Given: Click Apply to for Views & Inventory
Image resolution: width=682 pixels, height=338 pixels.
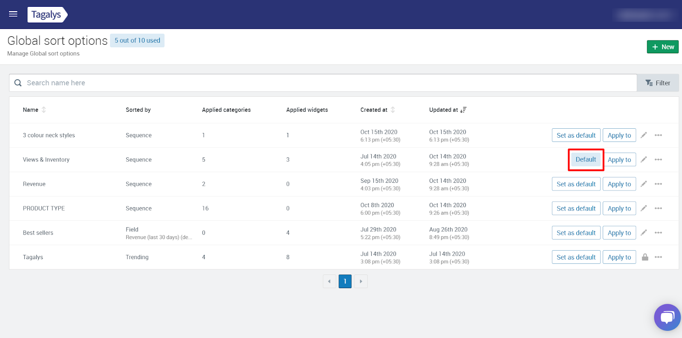Looking at the screenshot, I should pyautogui.click(x=619, y=160).
